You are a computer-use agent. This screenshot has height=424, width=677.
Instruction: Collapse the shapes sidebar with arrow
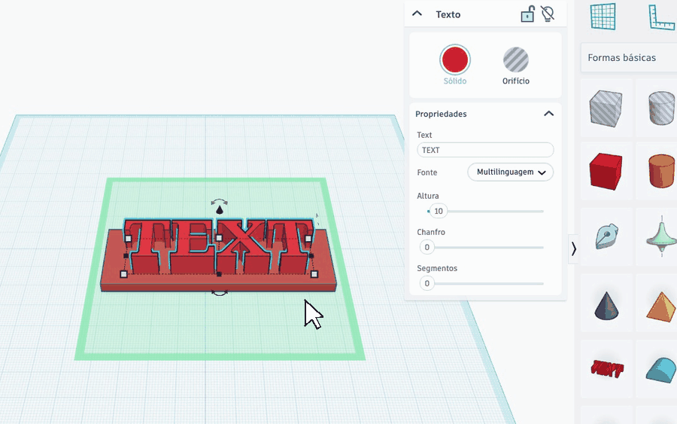573,249
